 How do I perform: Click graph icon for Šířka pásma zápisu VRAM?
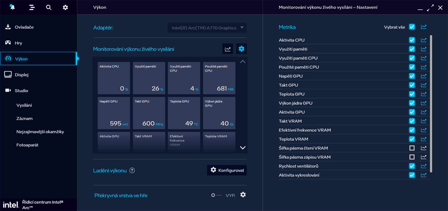click(424, 157)
